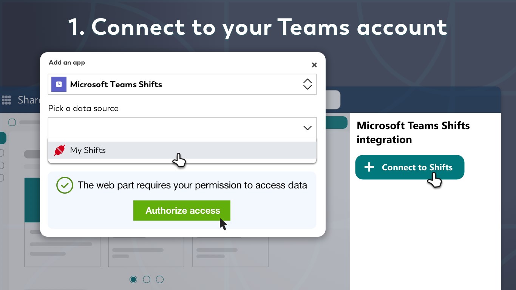The width and height of the screenshot is (516, 290).
Task: Click the Connect to Shifts button
Action: click(409, 167)
